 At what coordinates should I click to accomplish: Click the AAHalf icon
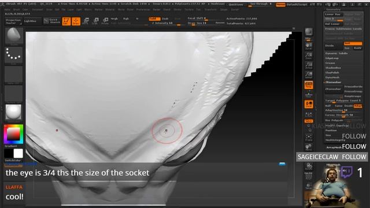click(x=309, y=75)
